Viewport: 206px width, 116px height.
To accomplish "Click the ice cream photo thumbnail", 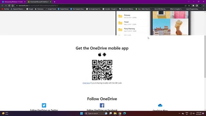I will (179, 27).
